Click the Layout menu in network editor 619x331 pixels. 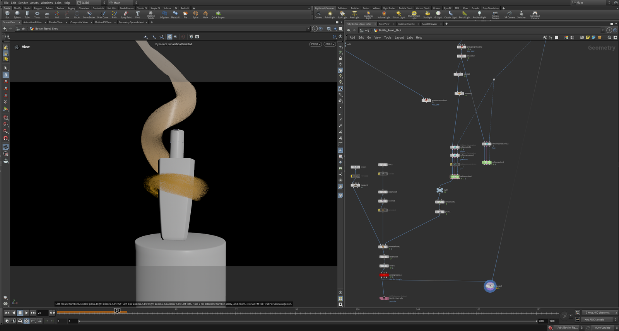coord(399,38)
